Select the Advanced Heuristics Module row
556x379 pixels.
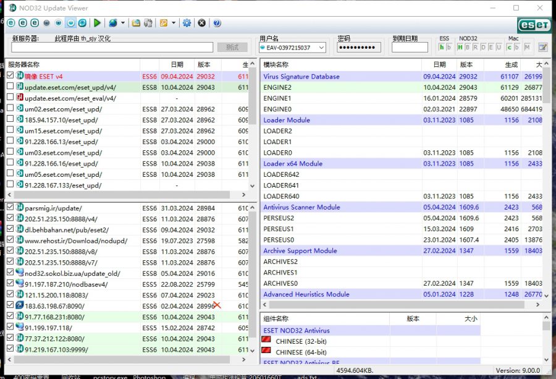401,294
